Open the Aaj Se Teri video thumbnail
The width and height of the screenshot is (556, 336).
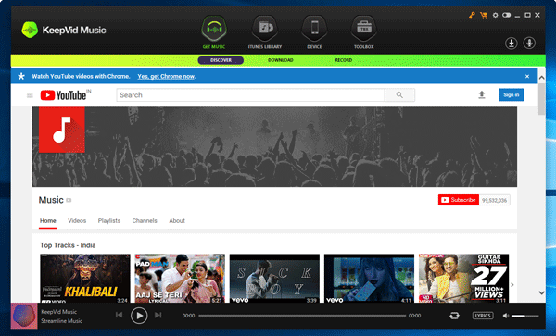click(180, 279)
